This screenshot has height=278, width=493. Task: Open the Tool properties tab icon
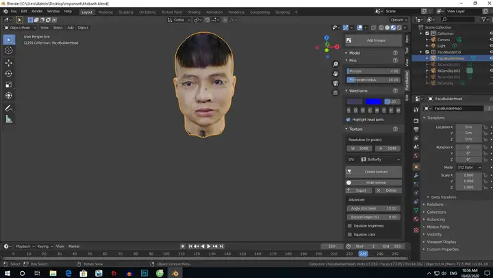pos(416,110)
